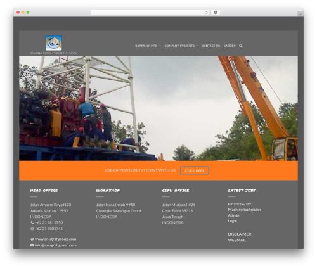Image resolution: width=317 pixels, height=268 pixels.
Task: Click the HEAD OFFICE heading
Action: click(x=44, y=191)
